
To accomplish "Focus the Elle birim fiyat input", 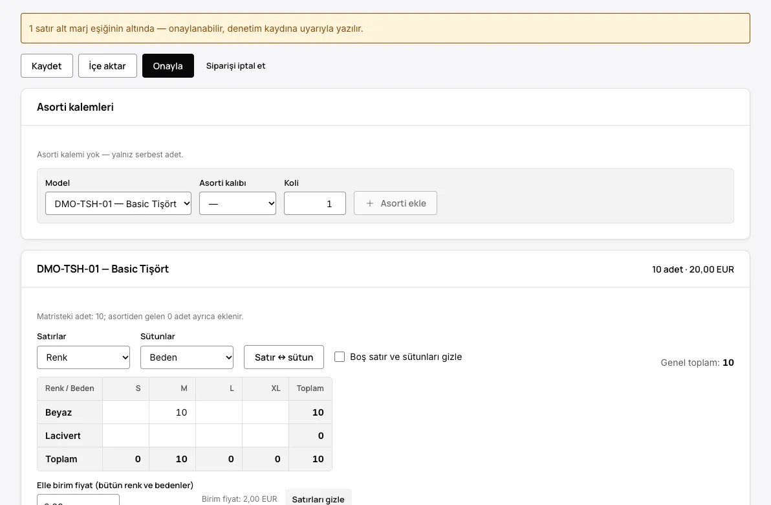I will coord(78,500).
